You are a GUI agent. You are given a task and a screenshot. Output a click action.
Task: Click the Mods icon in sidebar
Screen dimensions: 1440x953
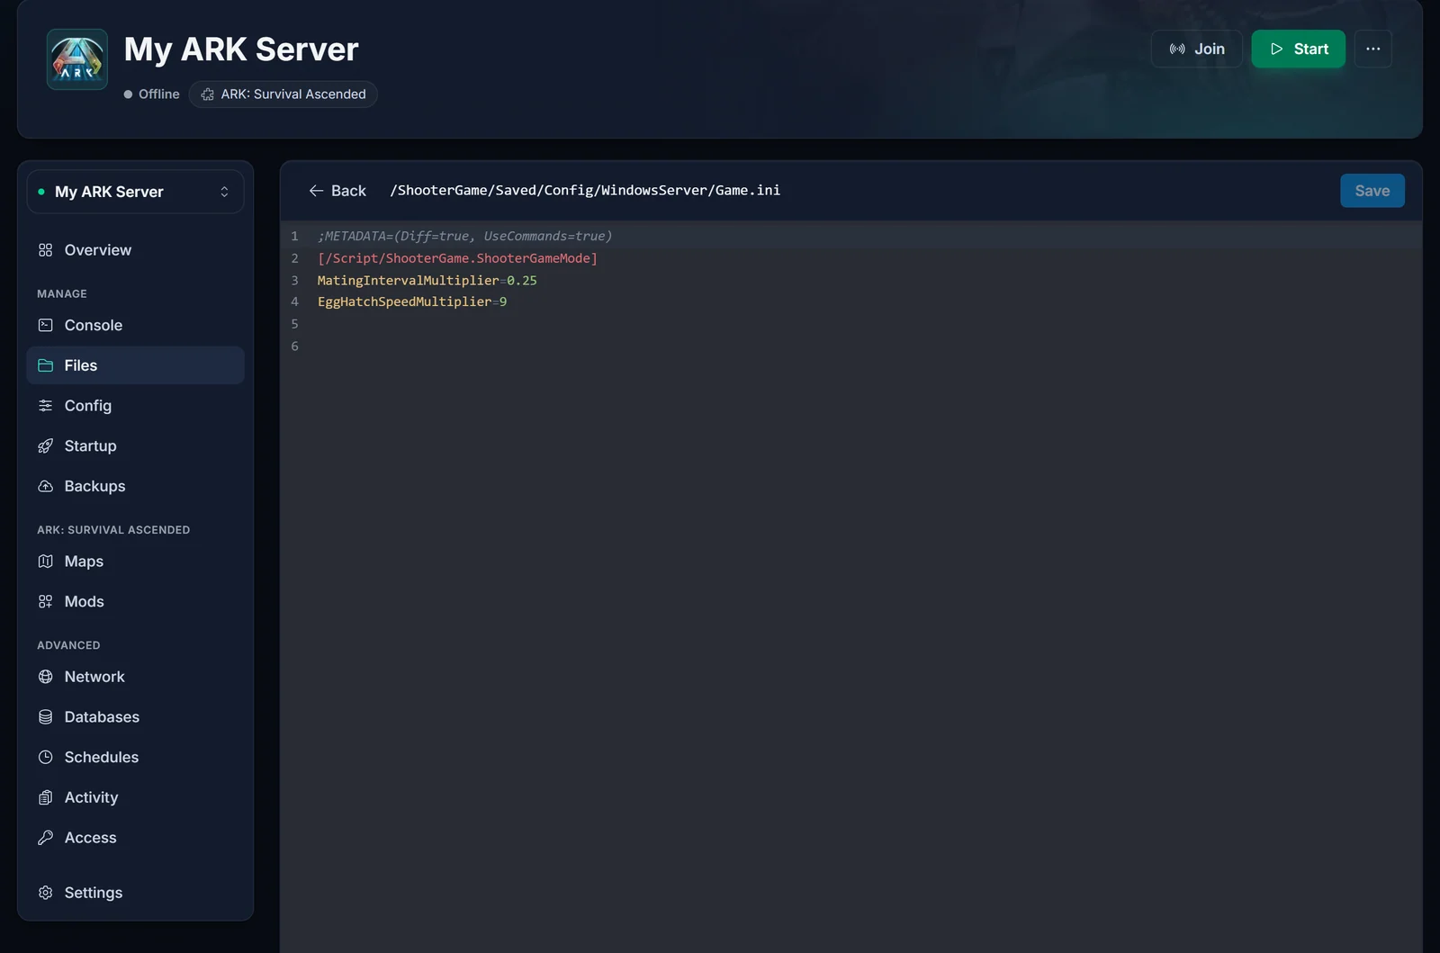click(x=46, y=601)
